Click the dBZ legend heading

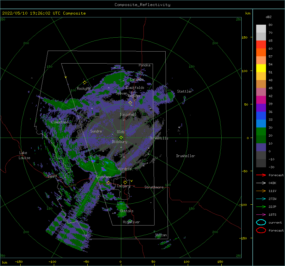269,17
